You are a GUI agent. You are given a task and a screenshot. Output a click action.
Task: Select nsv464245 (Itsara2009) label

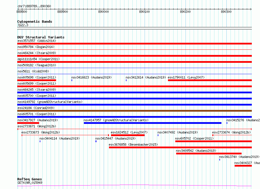click(37, 90)
